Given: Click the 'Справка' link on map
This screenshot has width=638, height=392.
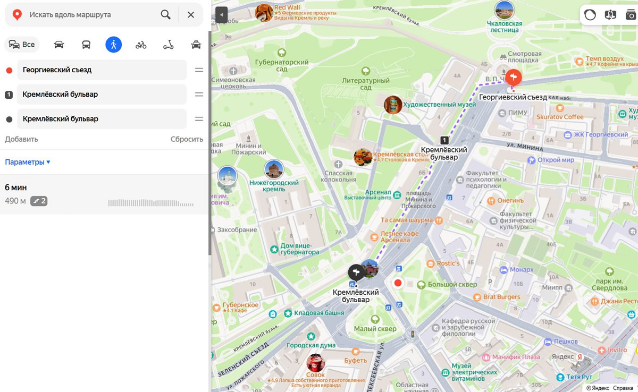Looking at the screenshot, I should point(623,388).
